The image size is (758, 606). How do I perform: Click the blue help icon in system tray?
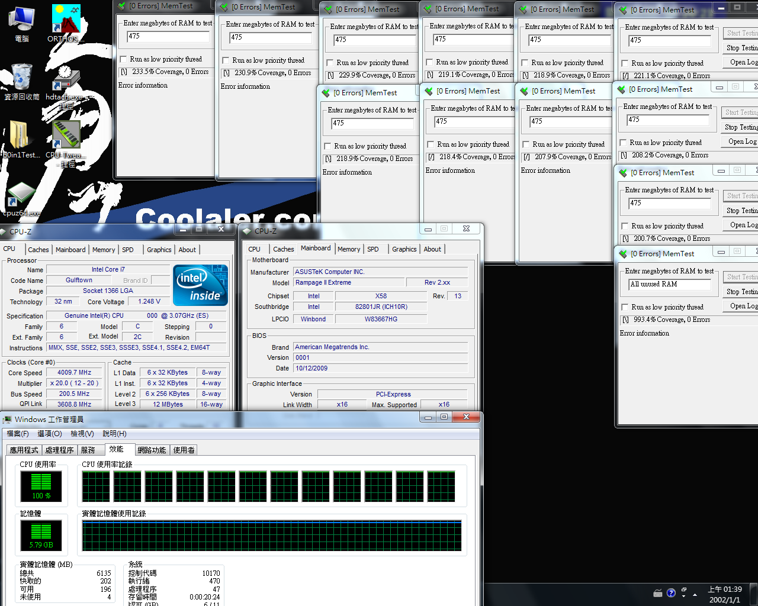(x=671, y=593)
